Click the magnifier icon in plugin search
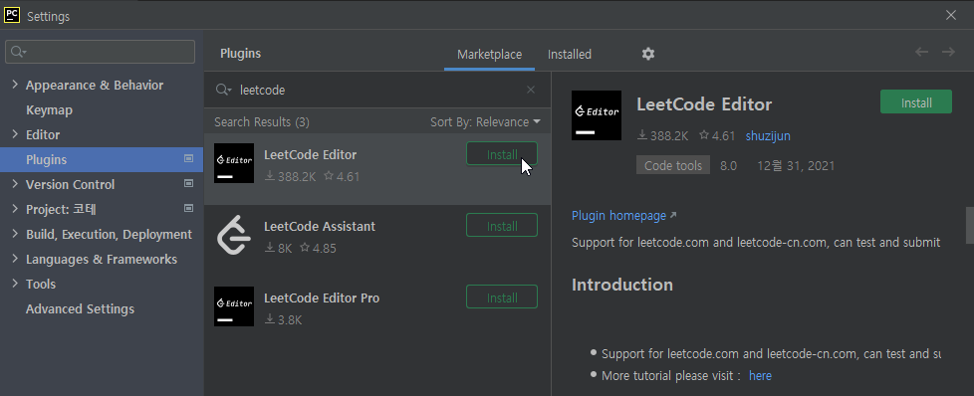The image size is (974, 396). tap(223, 90)
